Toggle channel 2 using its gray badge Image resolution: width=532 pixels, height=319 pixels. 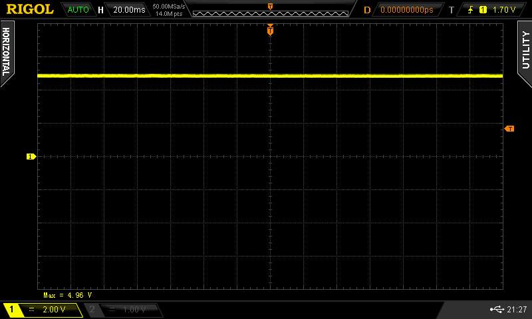pos(92,310)
